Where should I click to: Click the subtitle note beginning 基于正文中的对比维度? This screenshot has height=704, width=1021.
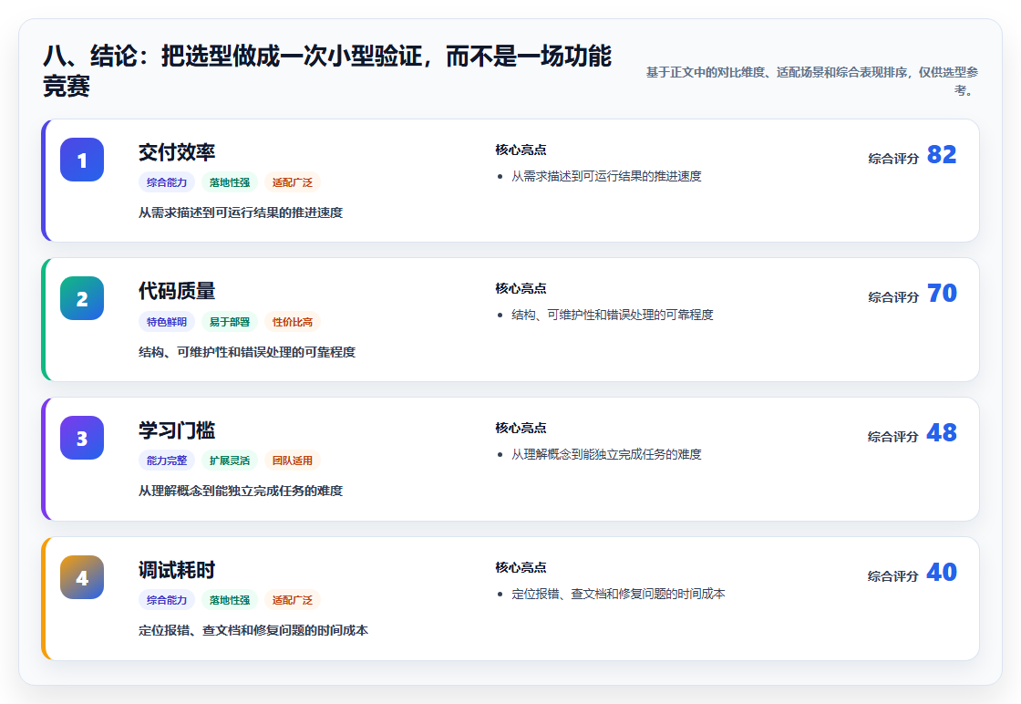click(x=812, y=81)
